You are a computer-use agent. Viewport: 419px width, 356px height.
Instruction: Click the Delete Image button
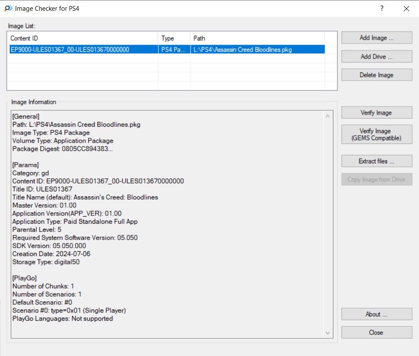[x=376, y=75]
